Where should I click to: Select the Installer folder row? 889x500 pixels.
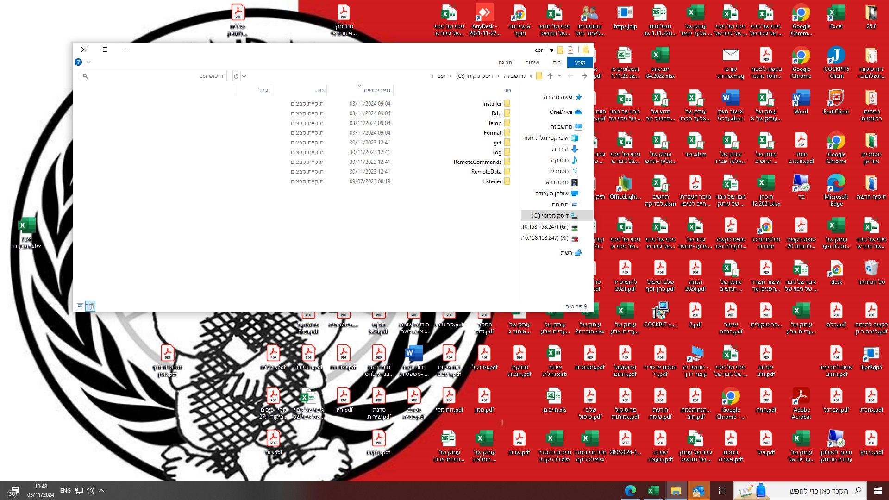401,104
